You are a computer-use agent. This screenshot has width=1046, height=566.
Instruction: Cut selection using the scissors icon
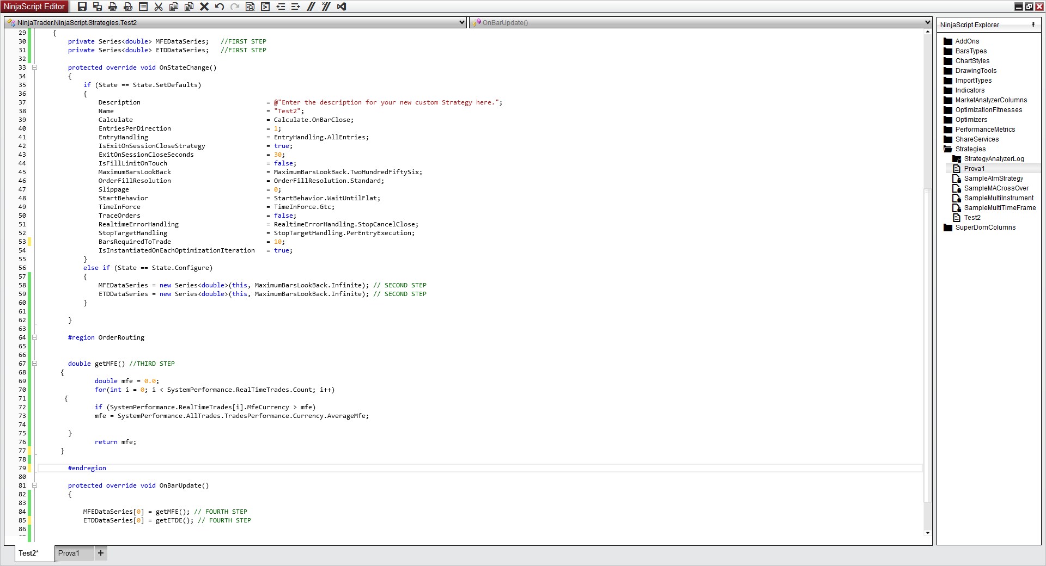pos(159,7)
